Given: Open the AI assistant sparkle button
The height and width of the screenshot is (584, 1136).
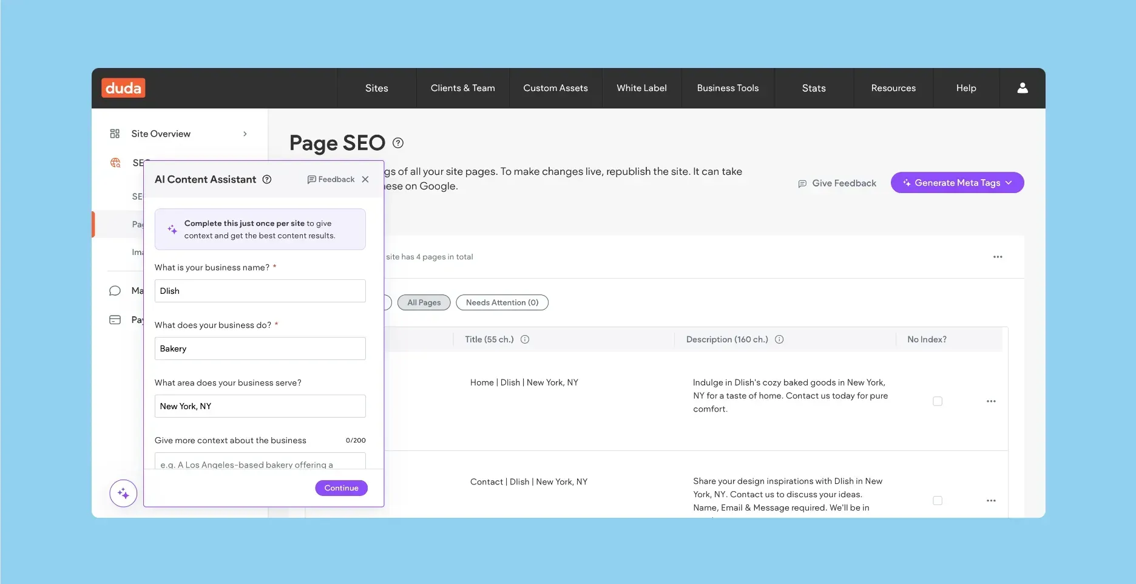Looking at the screenshot, I should 123,493.
